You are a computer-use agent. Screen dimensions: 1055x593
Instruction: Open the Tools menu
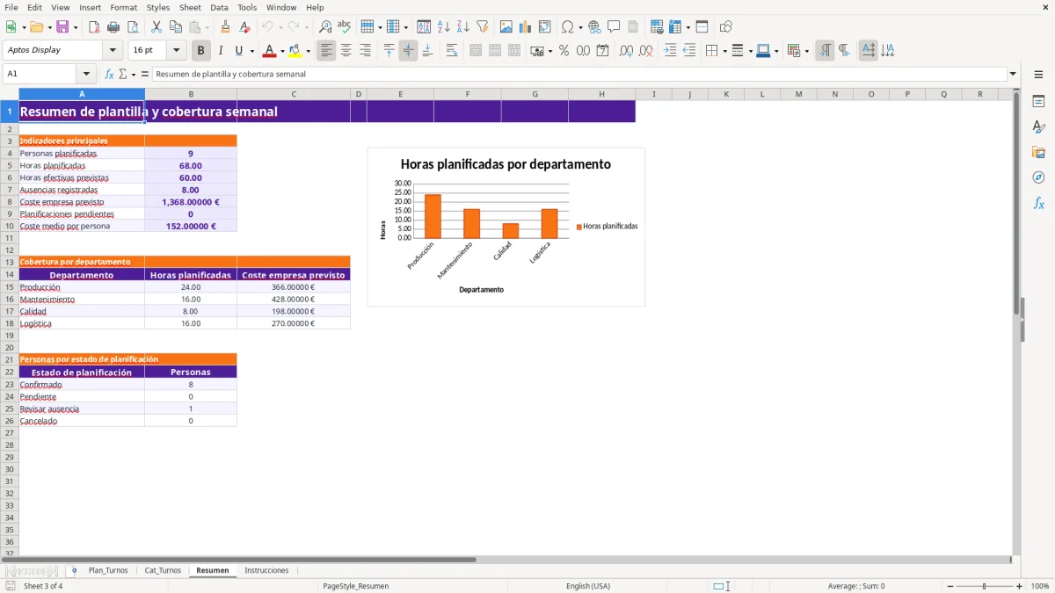click(247, 7)
